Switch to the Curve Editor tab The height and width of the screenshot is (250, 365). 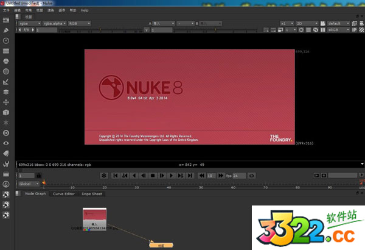coord(63,194)
